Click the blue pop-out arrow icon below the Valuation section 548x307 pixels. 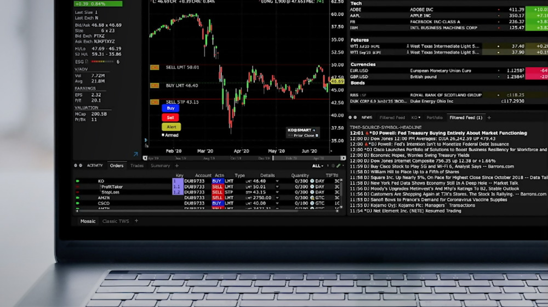point(136,155)
